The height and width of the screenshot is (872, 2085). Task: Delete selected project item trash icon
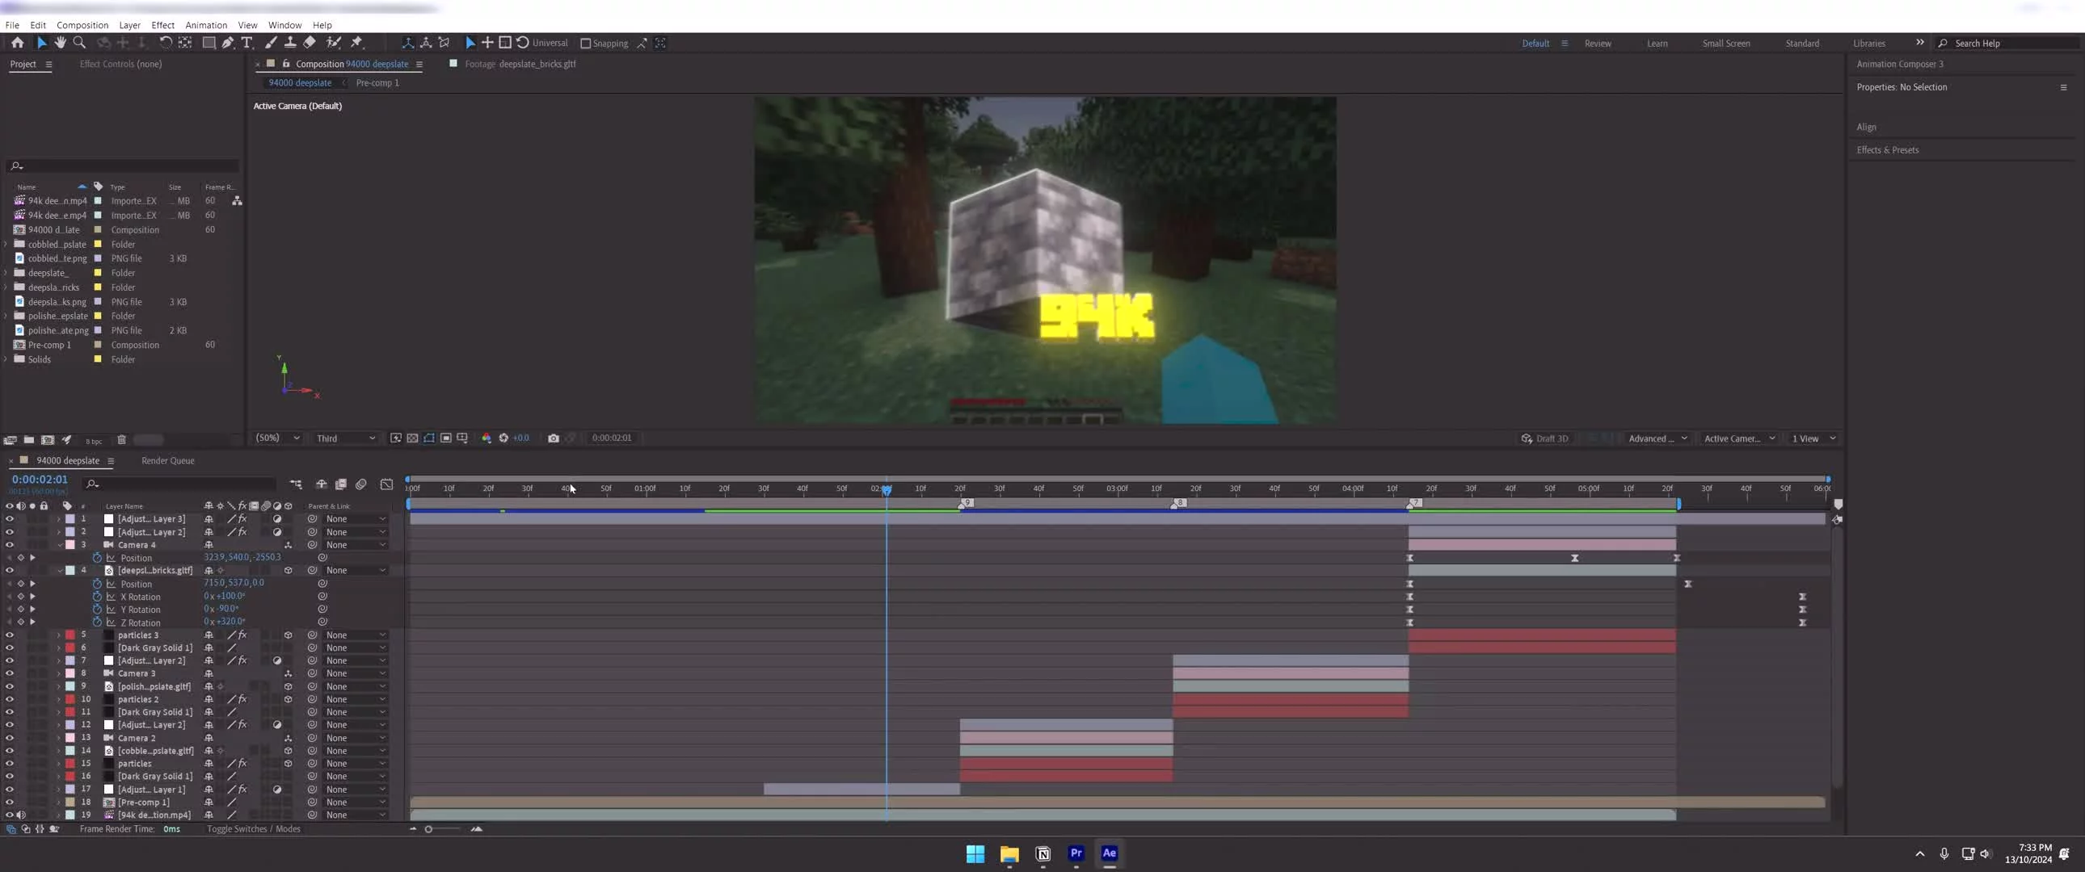tap(121, 440)
